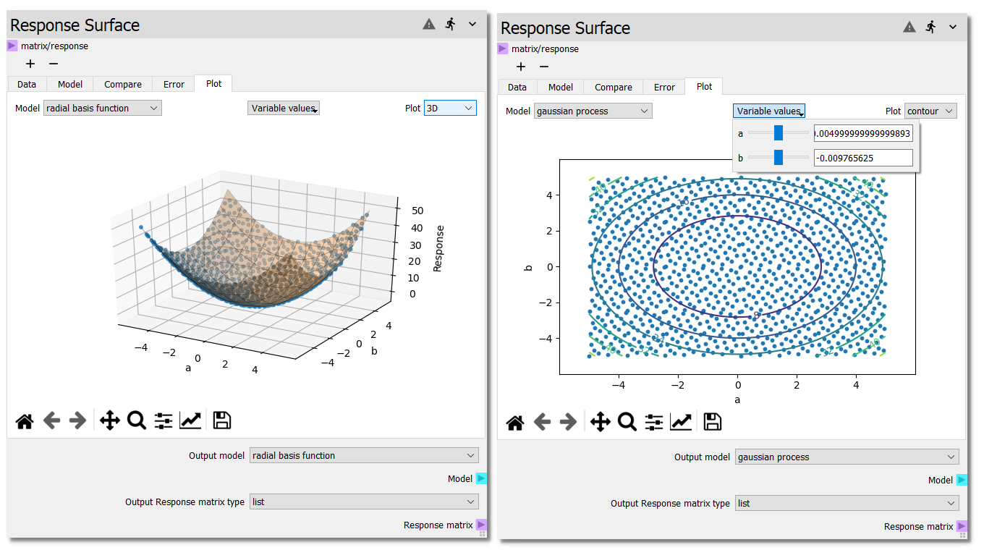Click the minus button in right panel
Screen dimensions: 984x550
click(x=544, y=67)
